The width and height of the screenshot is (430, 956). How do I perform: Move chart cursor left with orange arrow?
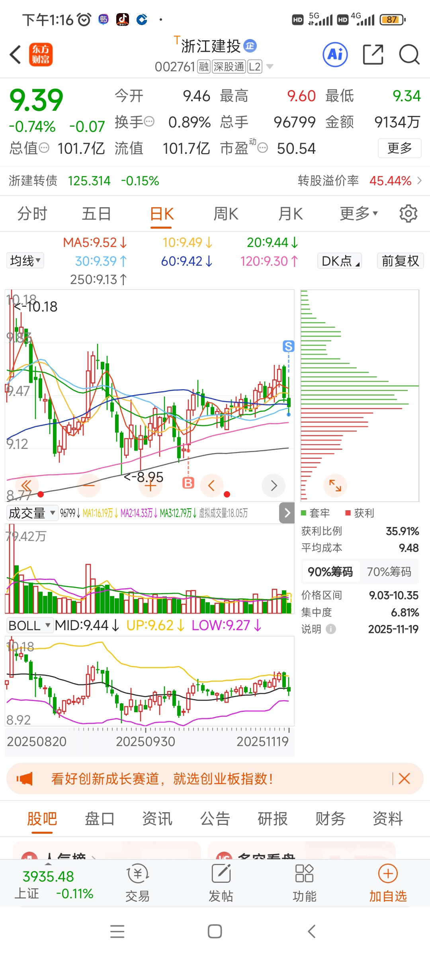coord(211,486)
